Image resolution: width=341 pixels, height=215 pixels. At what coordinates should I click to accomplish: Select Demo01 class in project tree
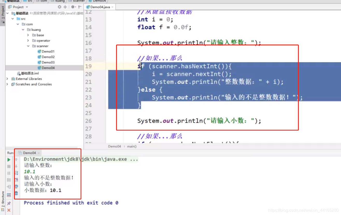point(46,51)
